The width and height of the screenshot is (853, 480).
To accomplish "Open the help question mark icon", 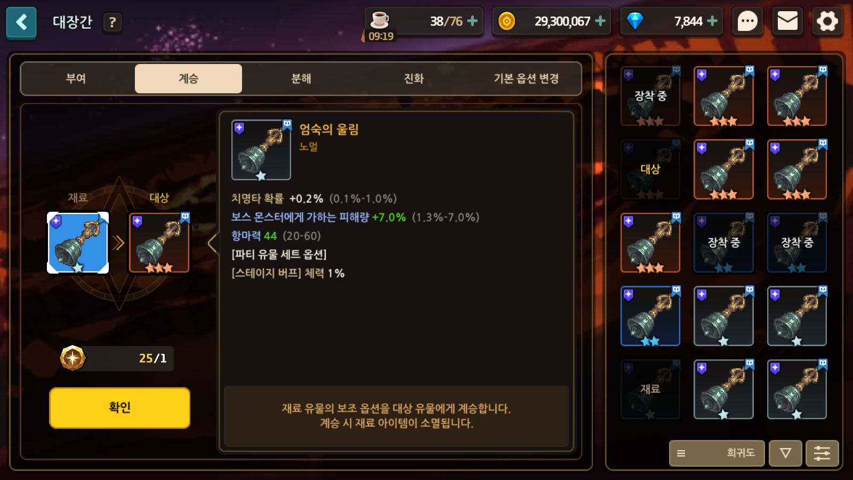I will pyautogui.click(x=112, y=22).
